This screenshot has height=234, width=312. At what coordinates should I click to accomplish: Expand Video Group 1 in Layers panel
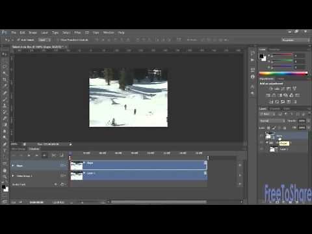(x=267, y=143)
